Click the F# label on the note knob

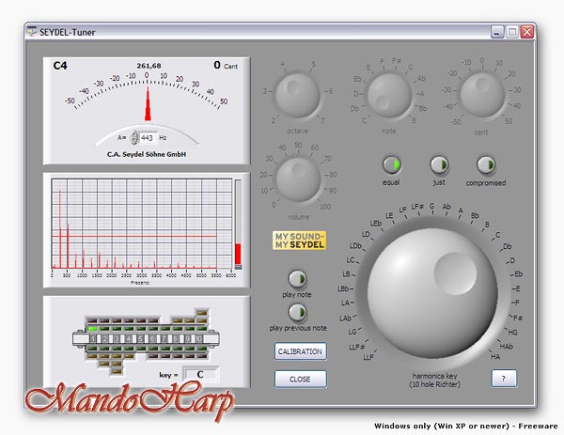[x=397, y=61]
